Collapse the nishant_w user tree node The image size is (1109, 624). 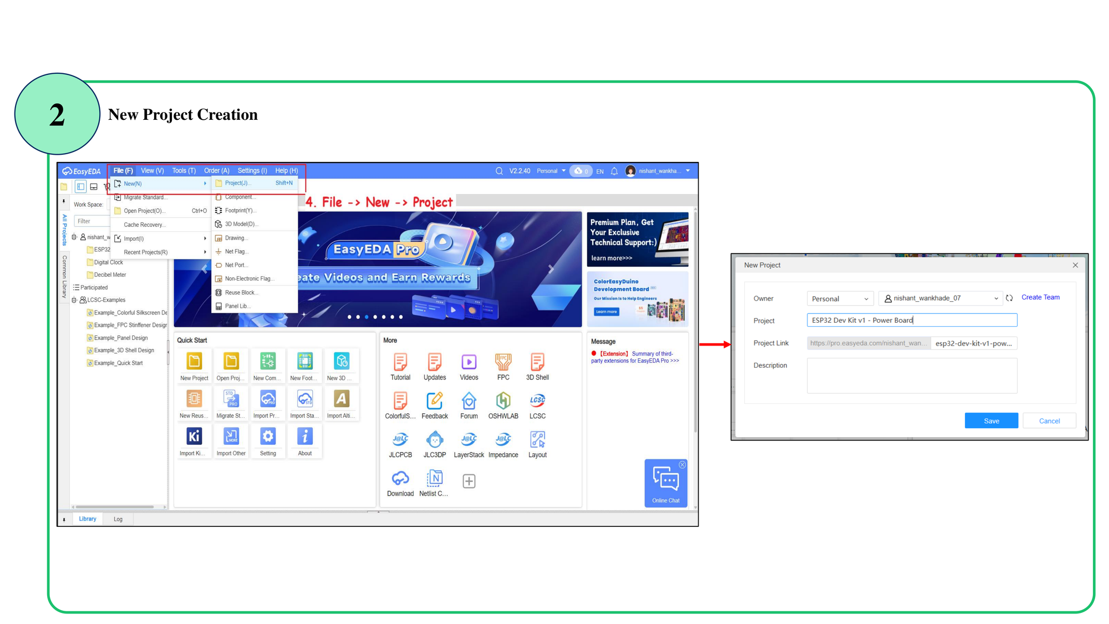point(74,237)
